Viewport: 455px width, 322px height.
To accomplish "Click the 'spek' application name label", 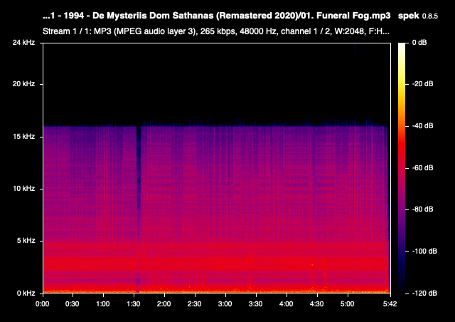I will click(x=409, y=16).
